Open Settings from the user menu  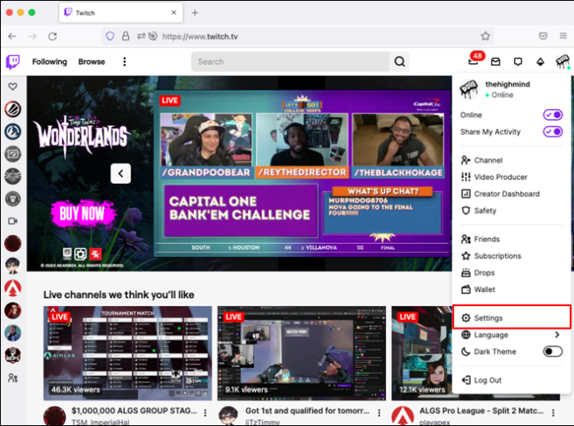click(511, 317)
